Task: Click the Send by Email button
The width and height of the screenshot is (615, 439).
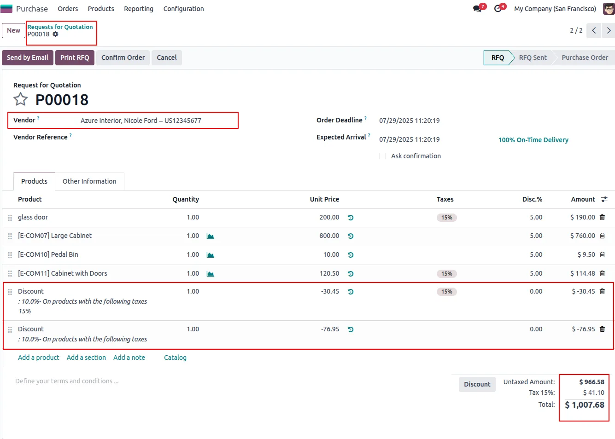Action: [x=28, y=58]
